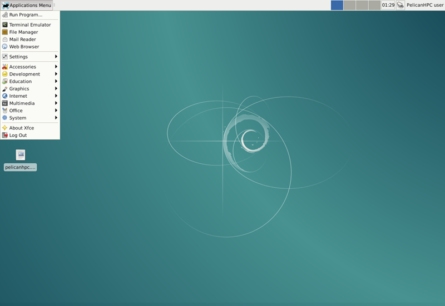Click the Settings category icon

pos(5,57)
